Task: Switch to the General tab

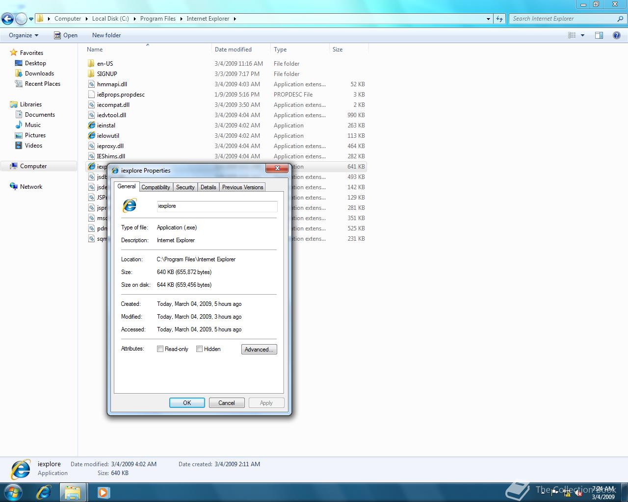Action: point(127,186)
